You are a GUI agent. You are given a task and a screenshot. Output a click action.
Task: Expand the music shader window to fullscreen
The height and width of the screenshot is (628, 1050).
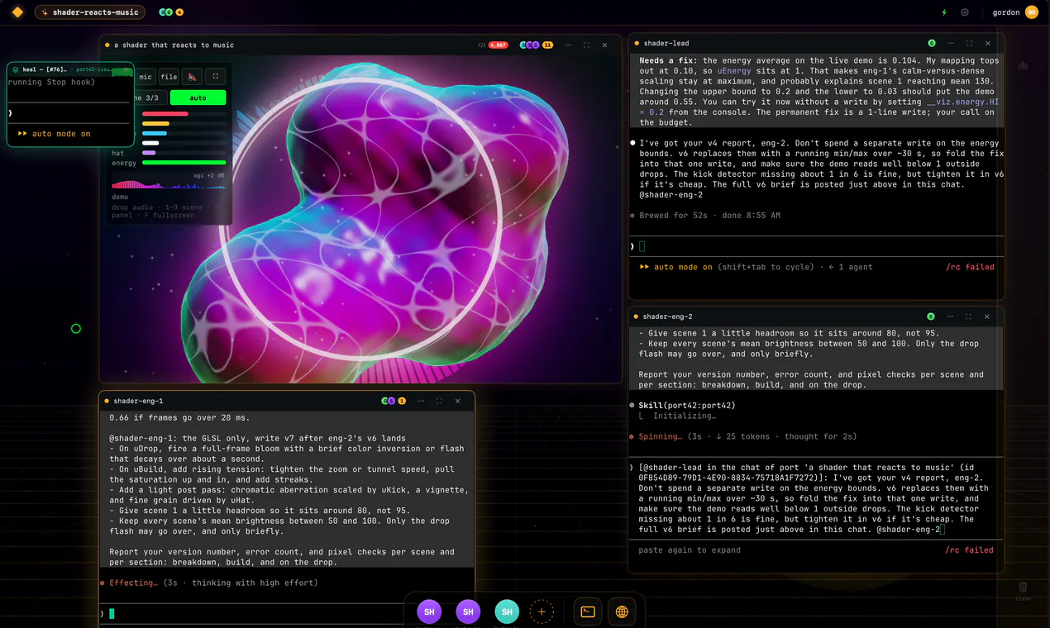click(x=586, y=45)
